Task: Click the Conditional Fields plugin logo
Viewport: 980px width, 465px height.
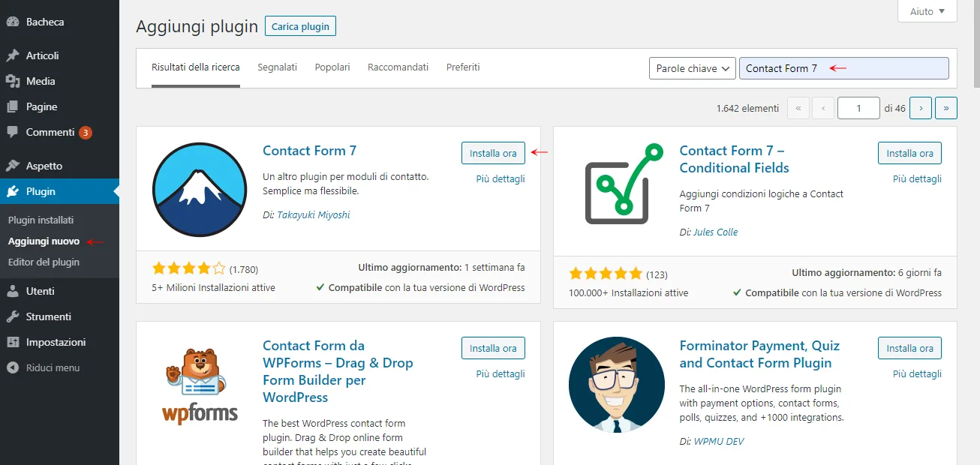Action: click(x=624, y=184)
